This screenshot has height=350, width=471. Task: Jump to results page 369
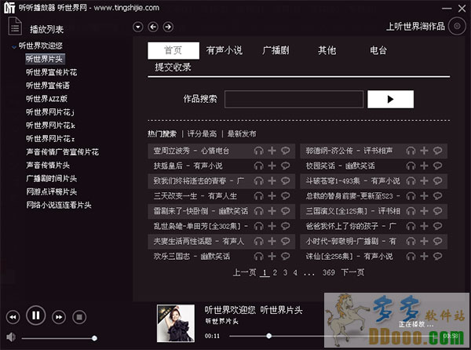point(329,272)
